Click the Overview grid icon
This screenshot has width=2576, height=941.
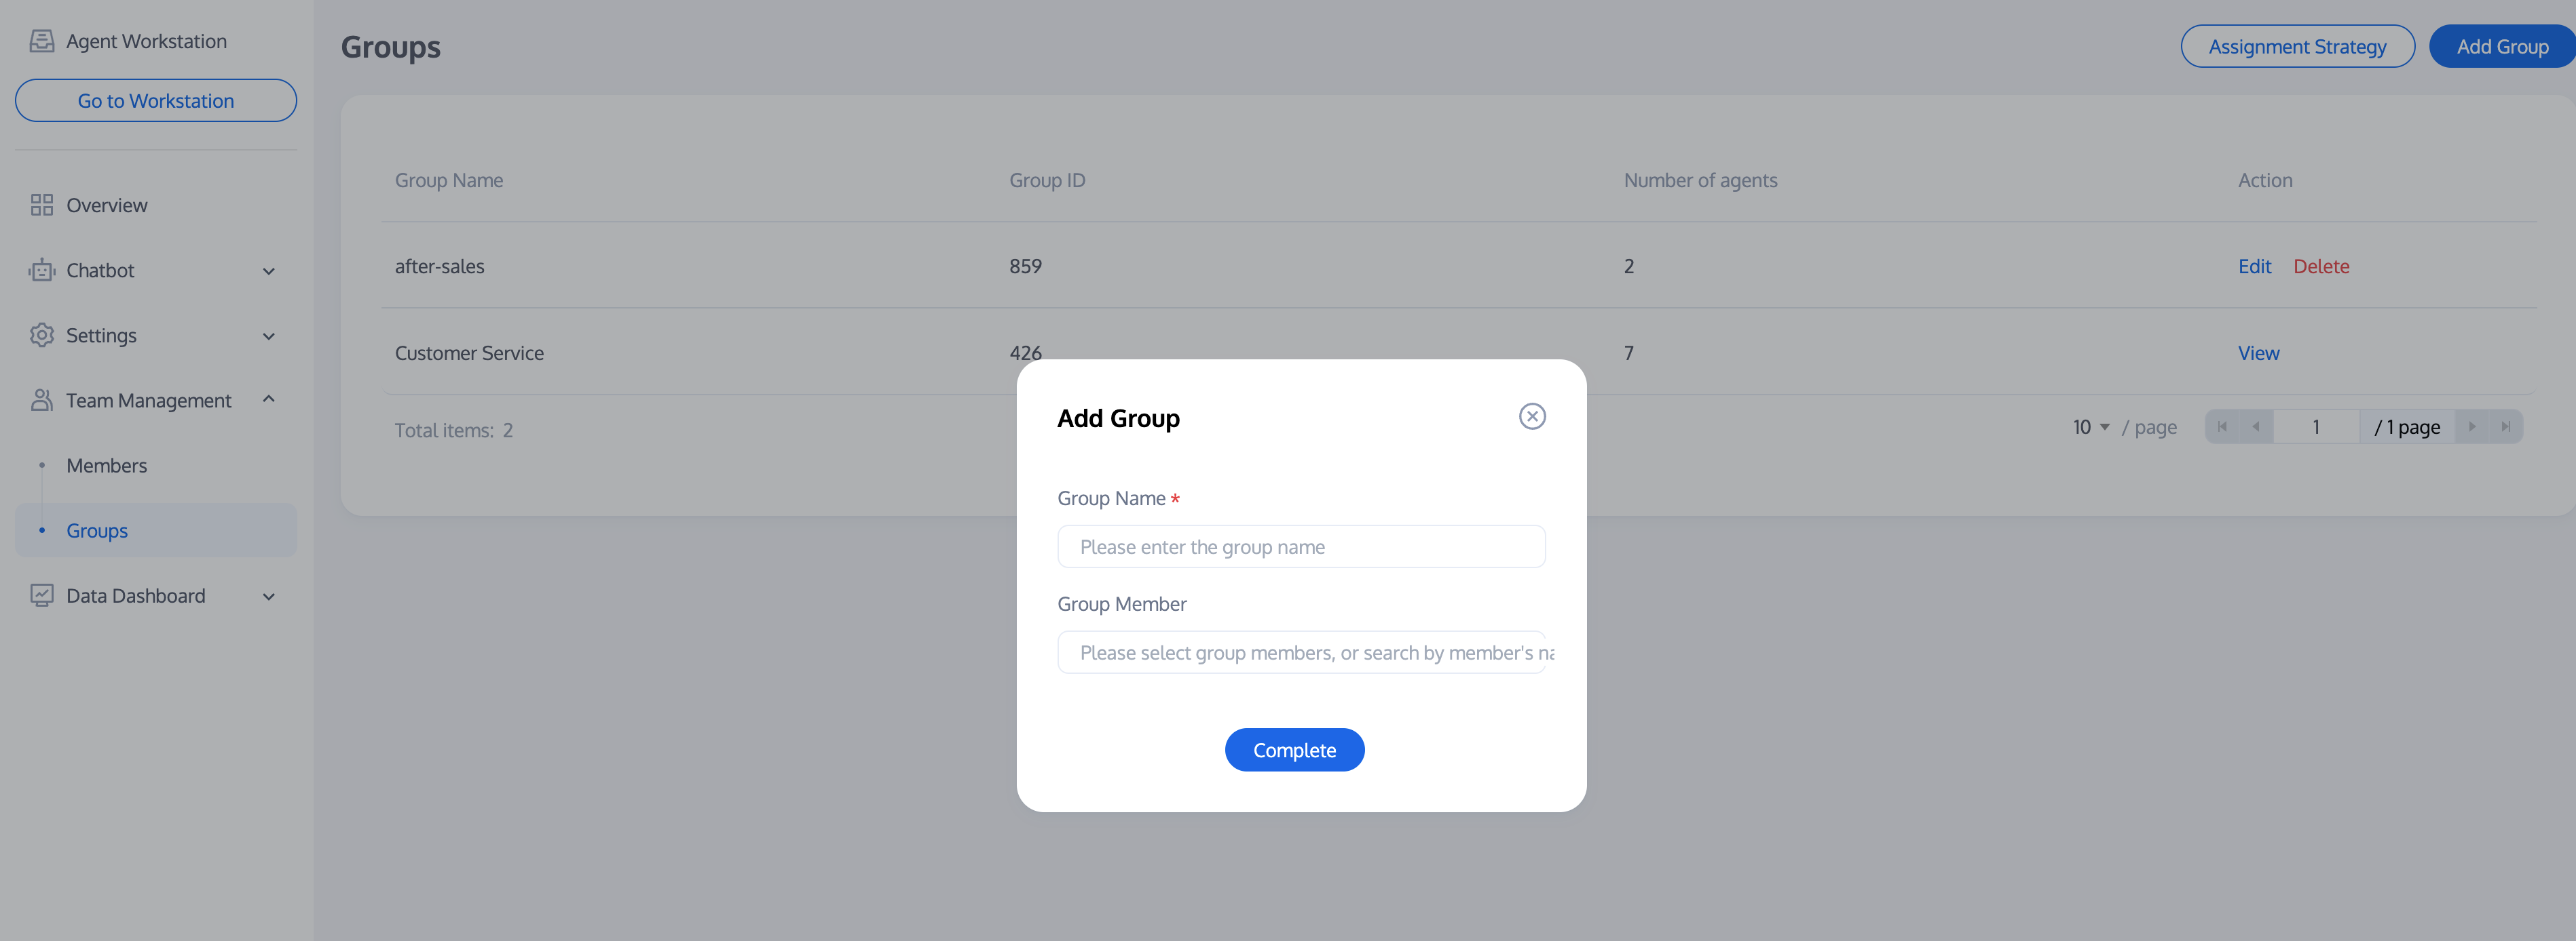(x=41, y=205)
